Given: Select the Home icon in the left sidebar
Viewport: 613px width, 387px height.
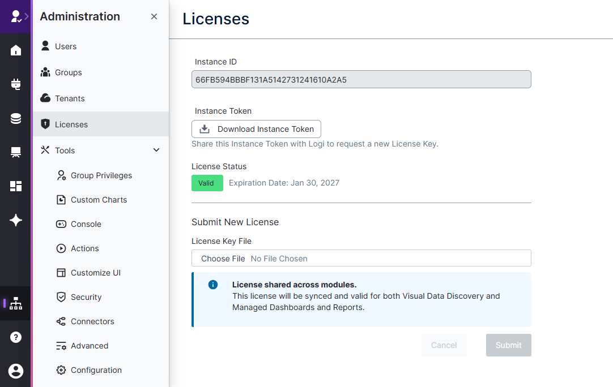Looking at the screenshot, I should pyautogui.click(x=15, y=50).
